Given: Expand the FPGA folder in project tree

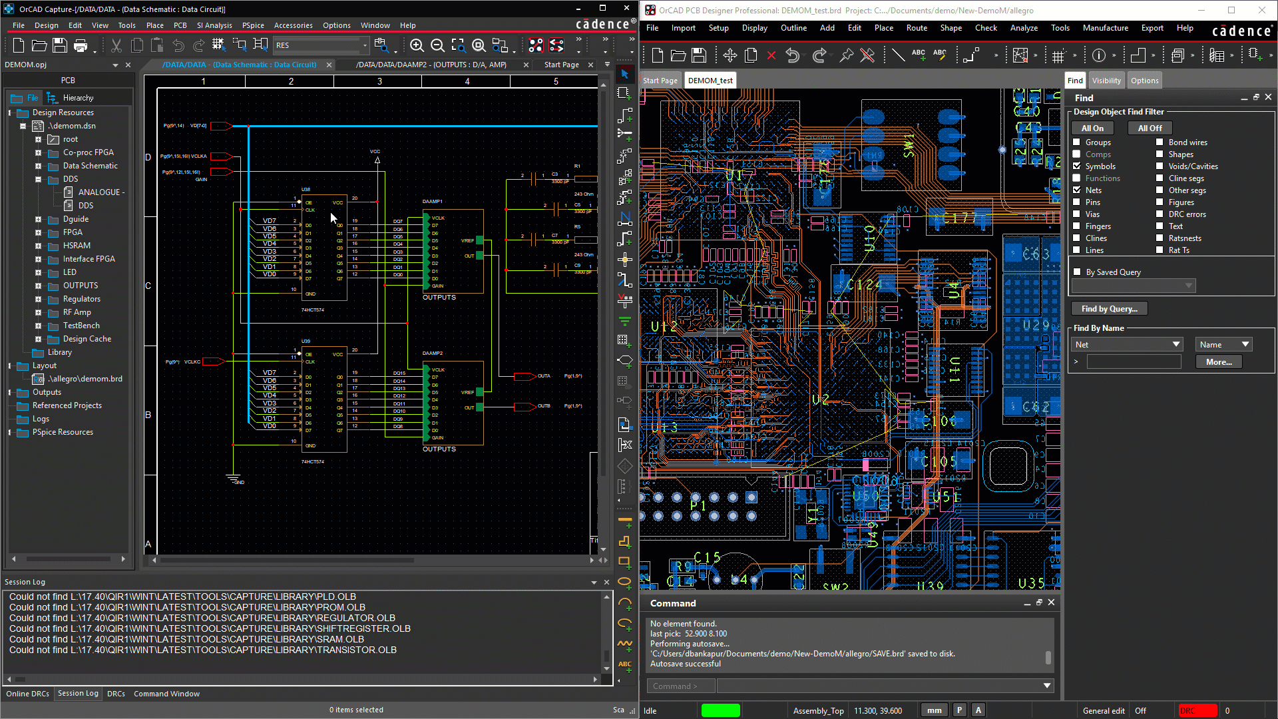Looking at the screenshot, I should (x=38, y=232).
